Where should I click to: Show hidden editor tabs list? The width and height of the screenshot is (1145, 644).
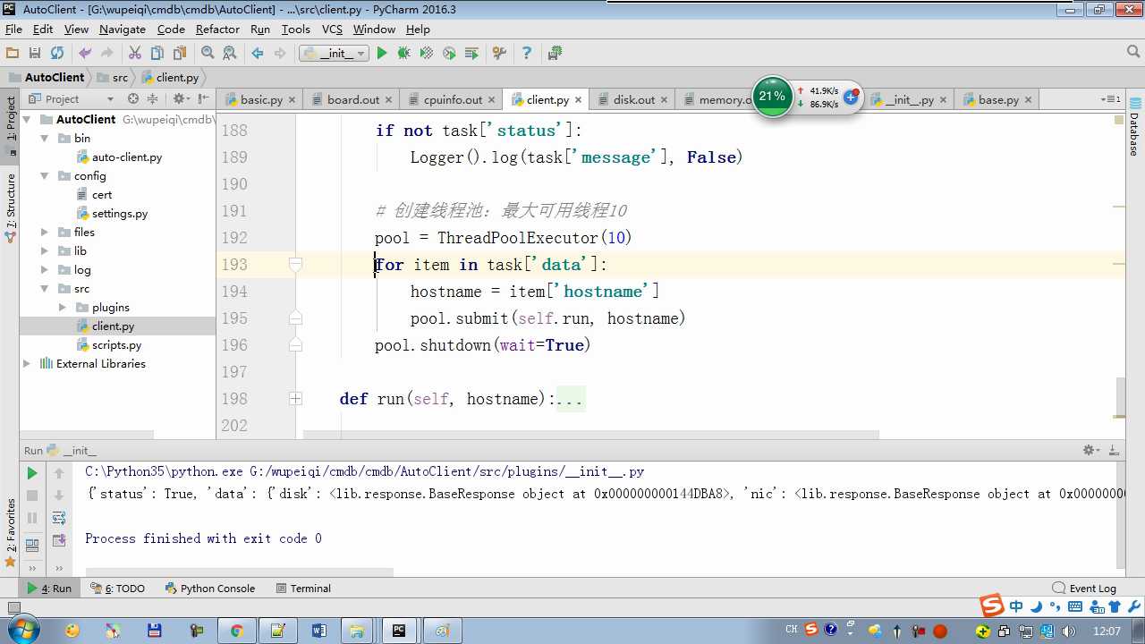[x=1112, y=99]
